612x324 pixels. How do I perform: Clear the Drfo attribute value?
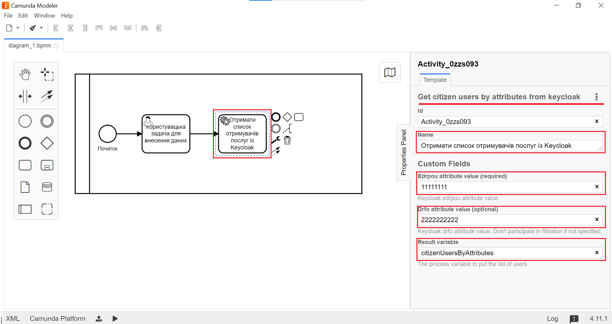[597, 220]
